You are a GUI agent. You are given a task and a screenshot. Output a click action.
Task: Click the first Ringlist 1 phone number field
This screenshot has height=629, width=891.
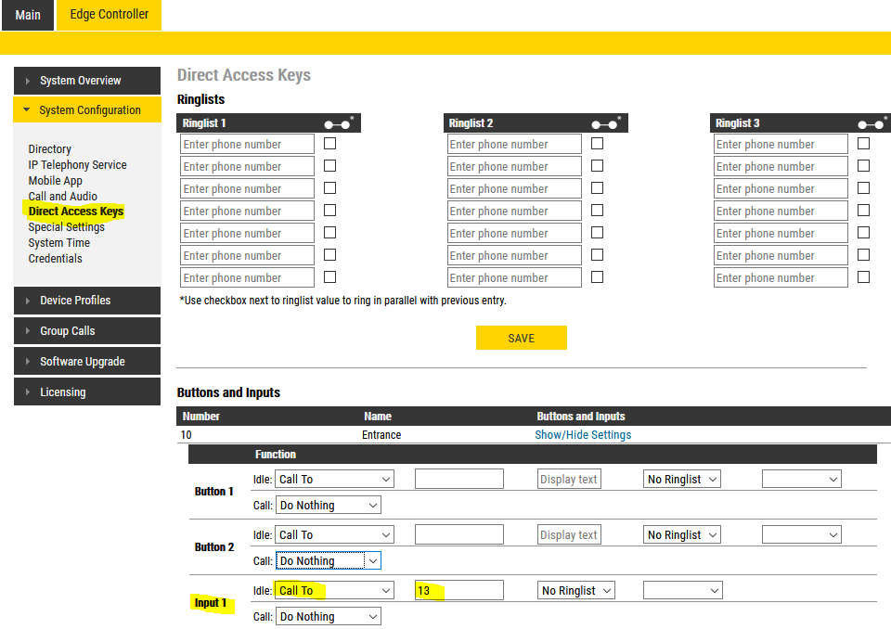247,145
